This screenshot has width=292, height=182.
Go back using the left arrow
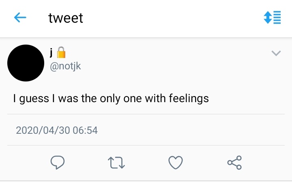20,17
